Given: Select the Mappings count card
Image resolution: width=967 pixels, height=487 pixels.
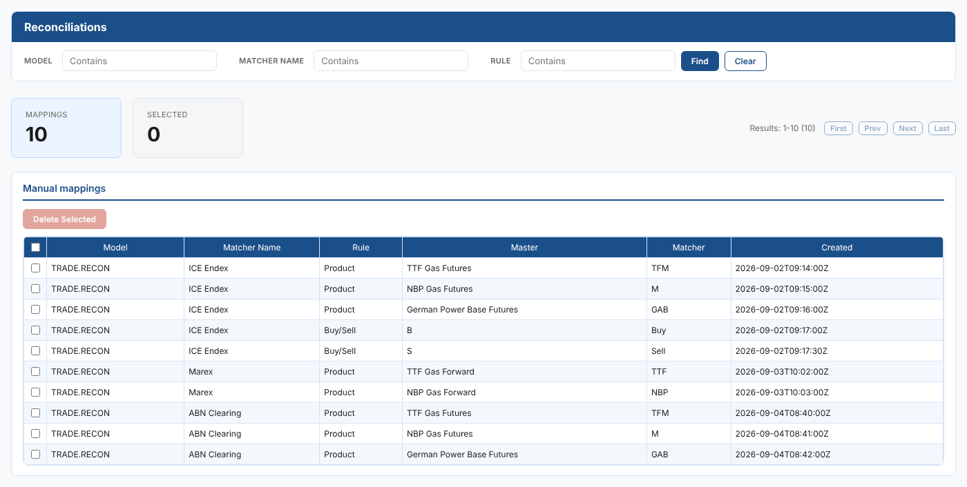Looking at the screenshot, I should pos(66,128).
